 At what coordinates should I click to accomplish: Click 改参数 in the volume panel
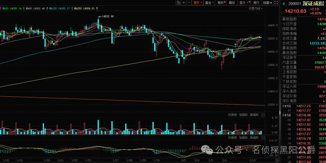[x=232, y=115]
